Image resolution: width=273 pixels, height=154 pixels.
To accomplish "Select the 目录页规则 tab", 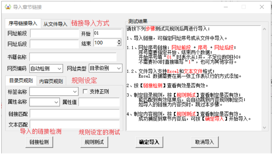I will pyautogui.click(x=21, y=81).
